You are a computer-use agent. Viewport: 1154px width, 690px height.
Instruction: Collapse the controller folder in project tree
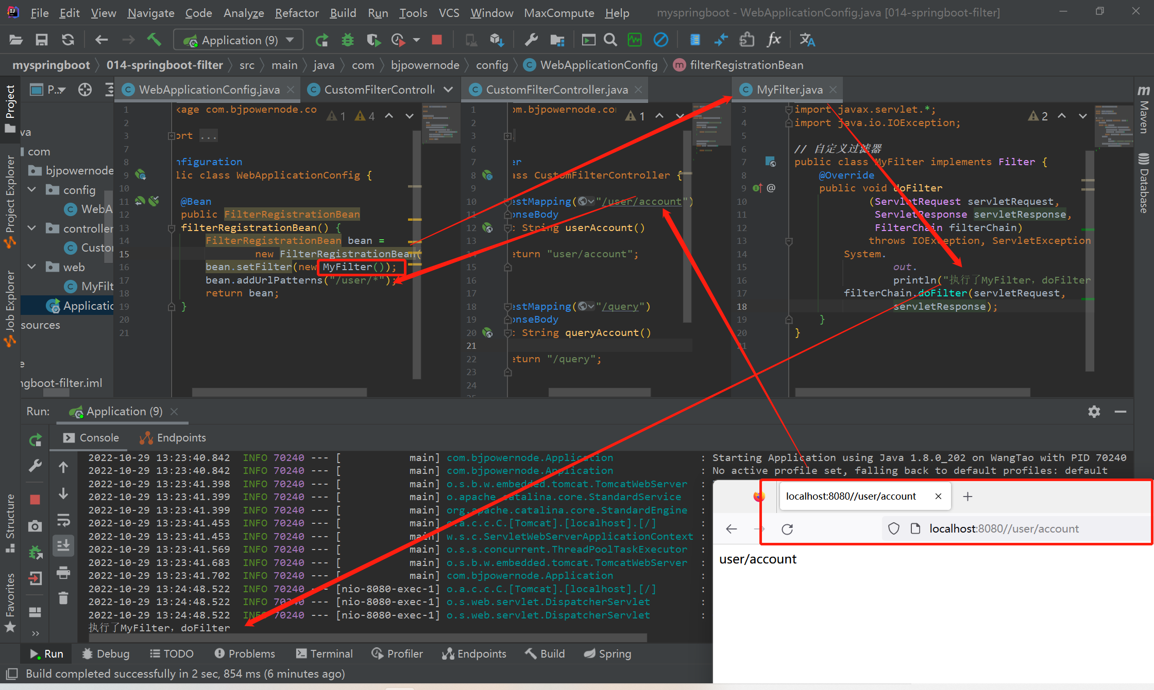pos(32,228)
